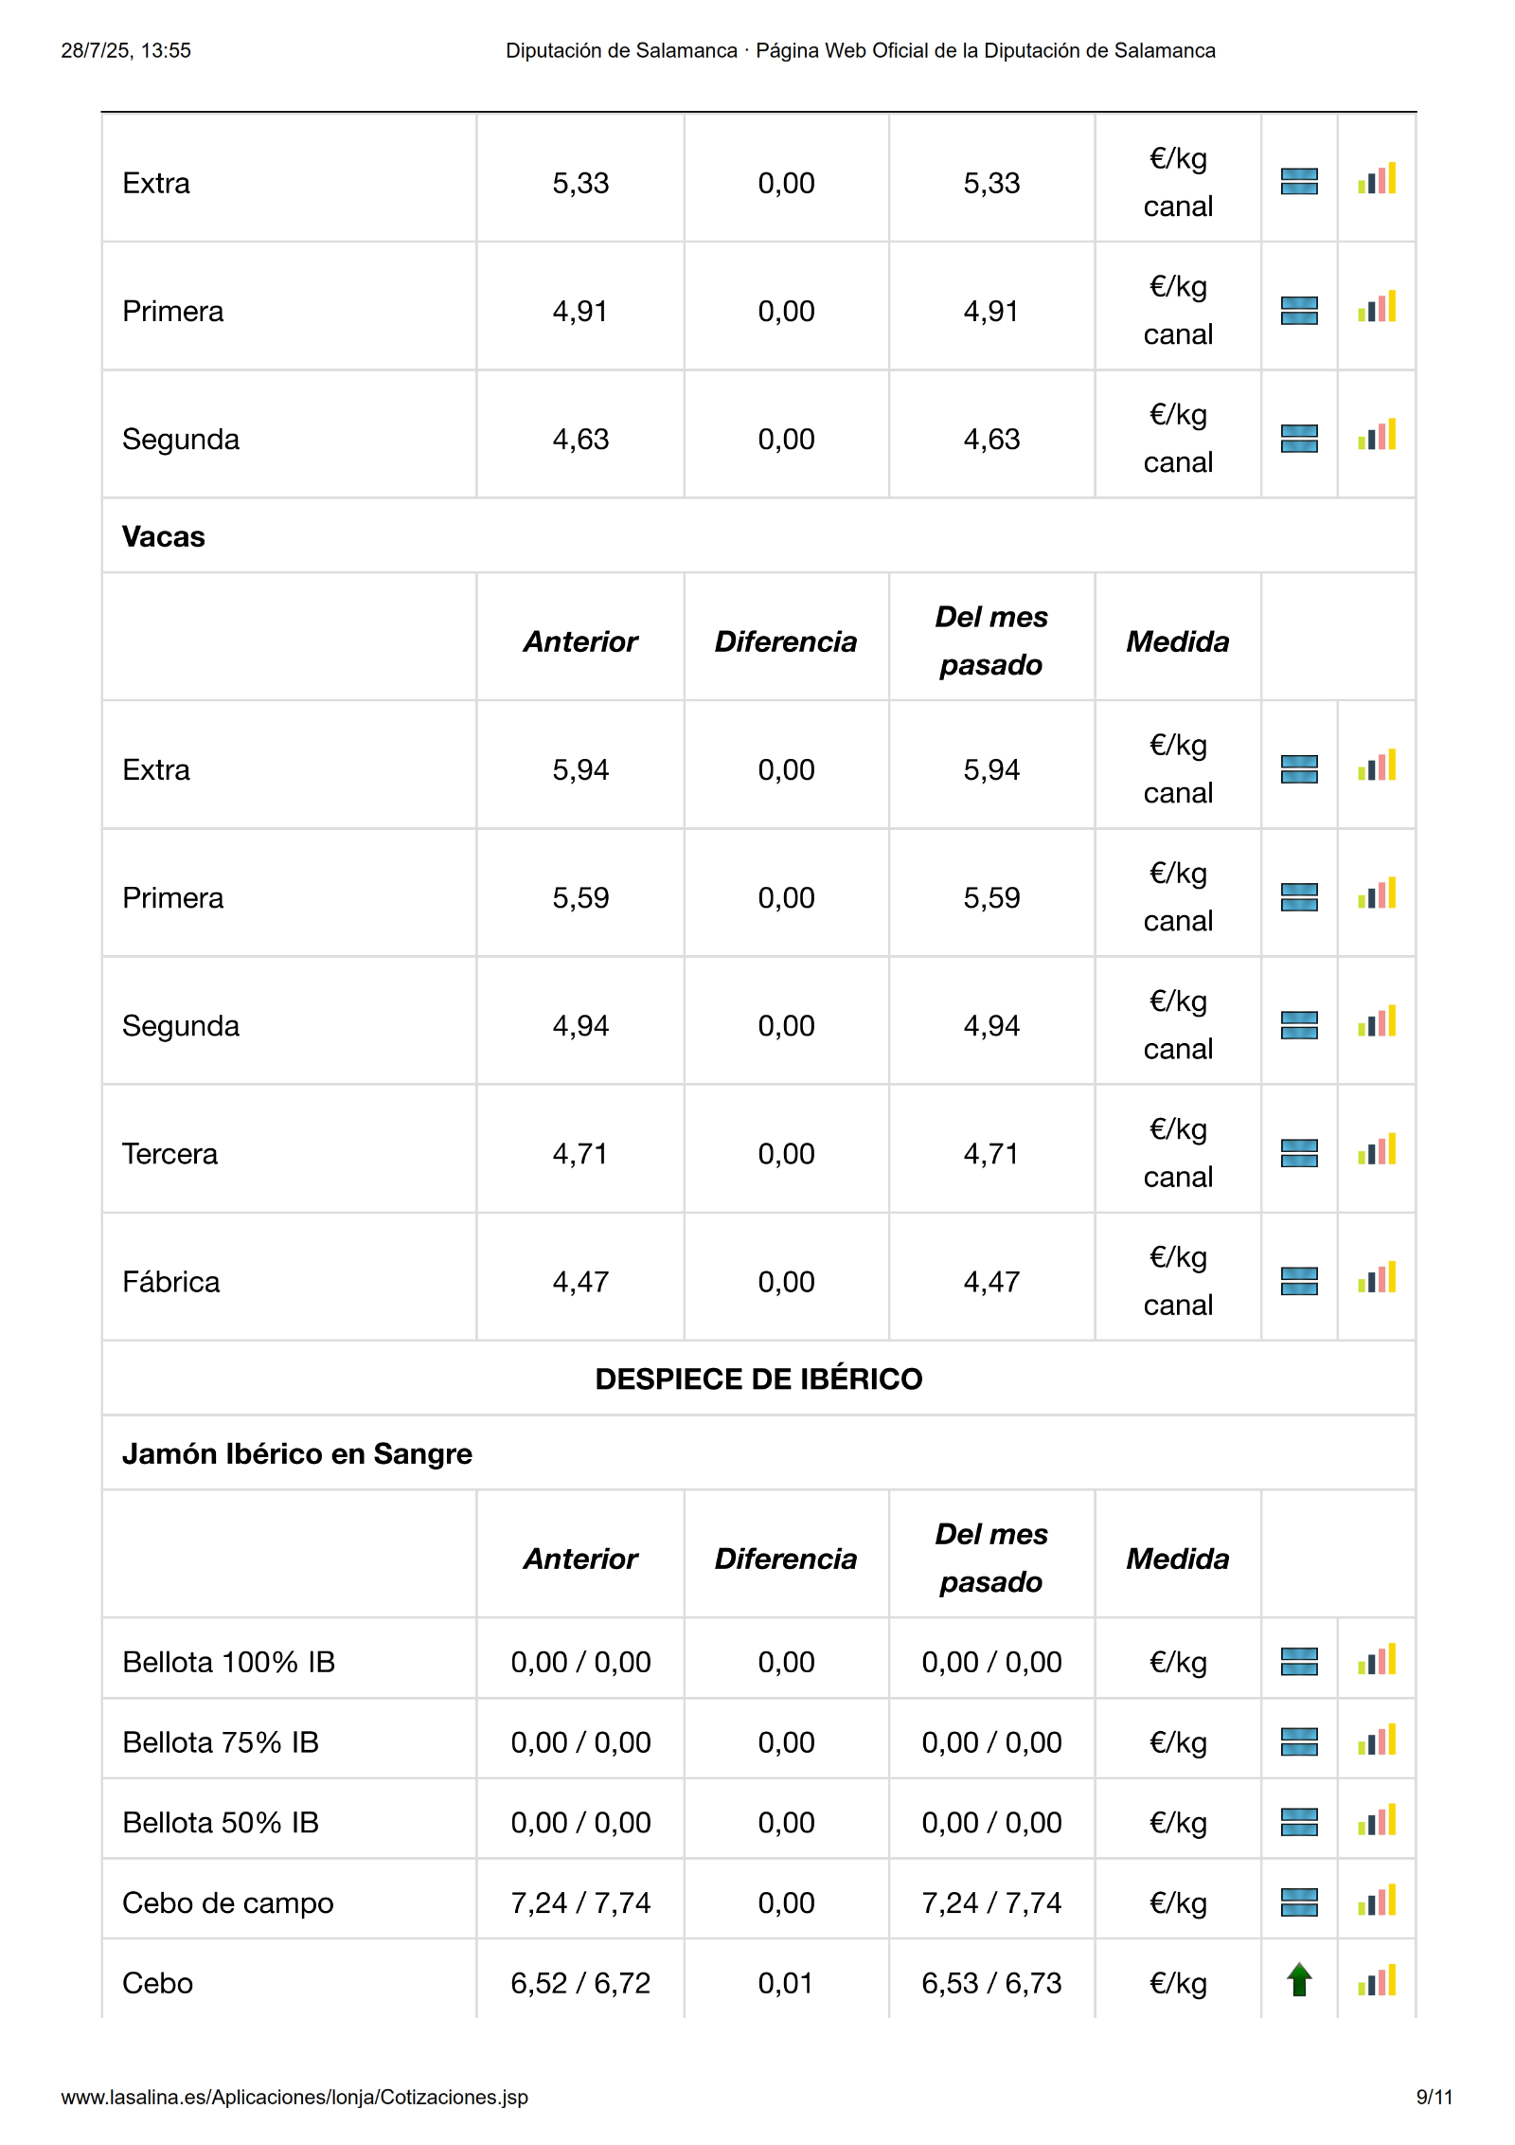Open the bar chart icon in the Cebo row
This screenshot has width=1515, height=2145.
pos(1376,1981)
